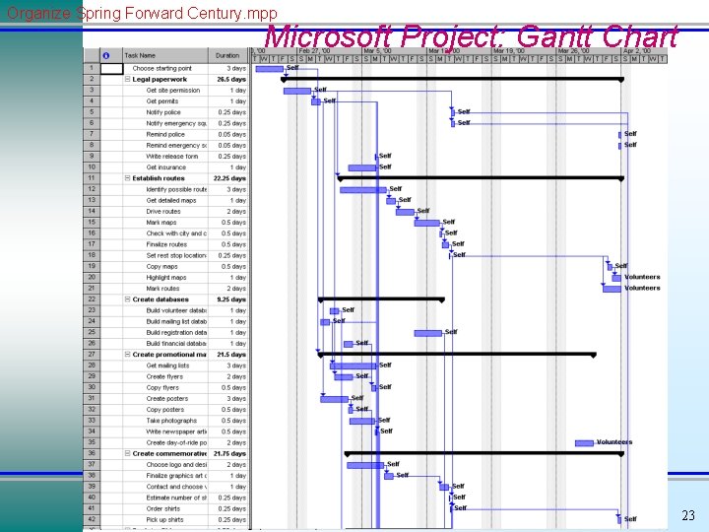The width and height of the screenshot is (709, 532).
Task: Select the 'Drive routes' task name
Action: [x=163, y=211]
